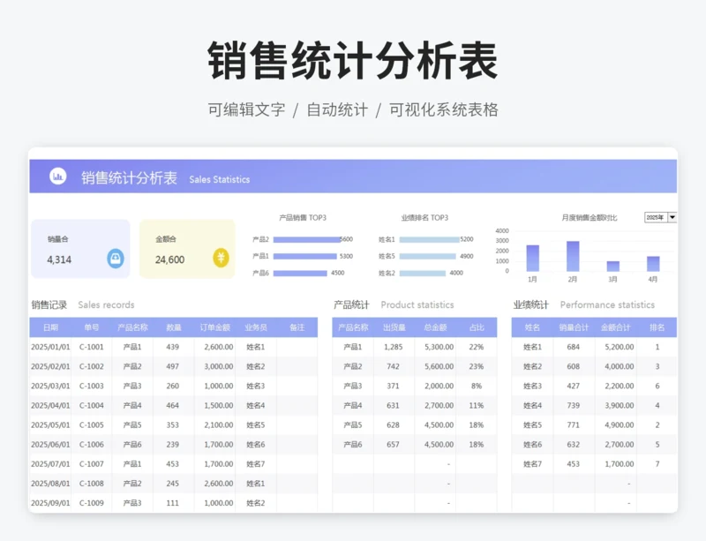Select date cell 2025/05/01

50,425
